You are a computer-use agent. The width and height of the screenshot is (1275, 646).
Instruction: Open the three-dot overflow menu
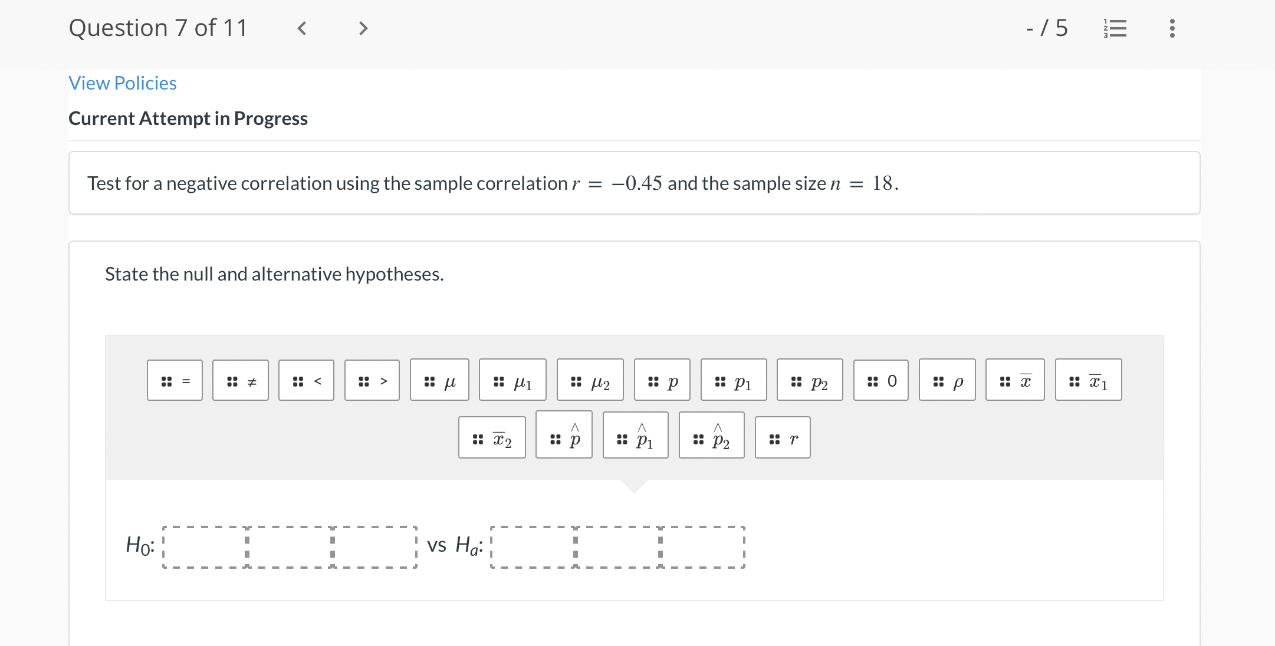pos(1171,28)
